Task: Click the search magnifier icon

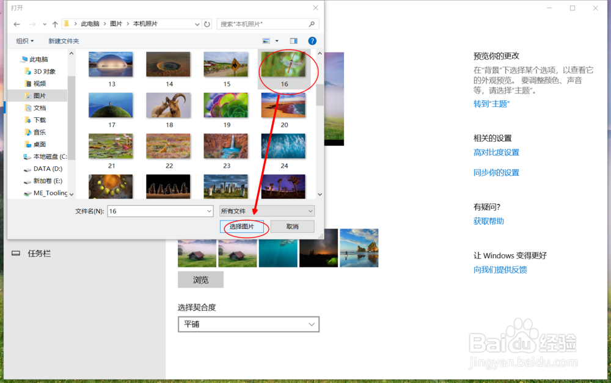Action: click(x=312, y=24)
